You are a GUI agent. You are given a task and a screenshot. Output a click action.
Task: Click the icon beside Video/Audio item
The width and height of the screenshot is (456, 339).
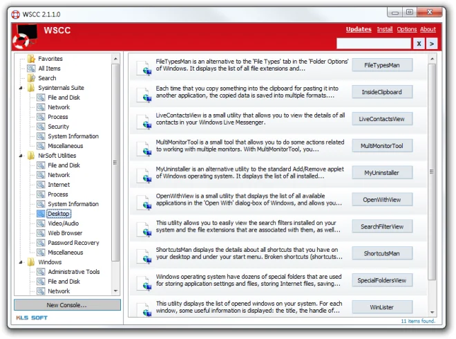[41, 223]
